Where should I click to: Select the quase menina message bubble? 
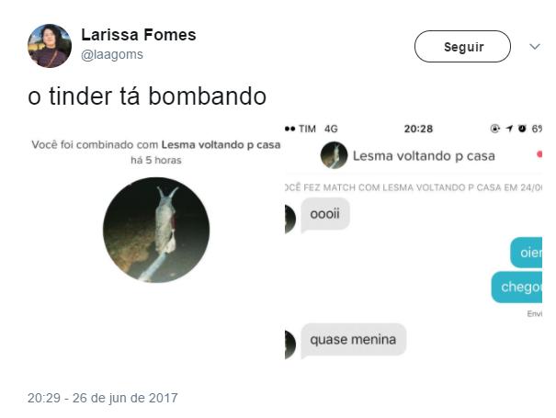tap(353, 340)
